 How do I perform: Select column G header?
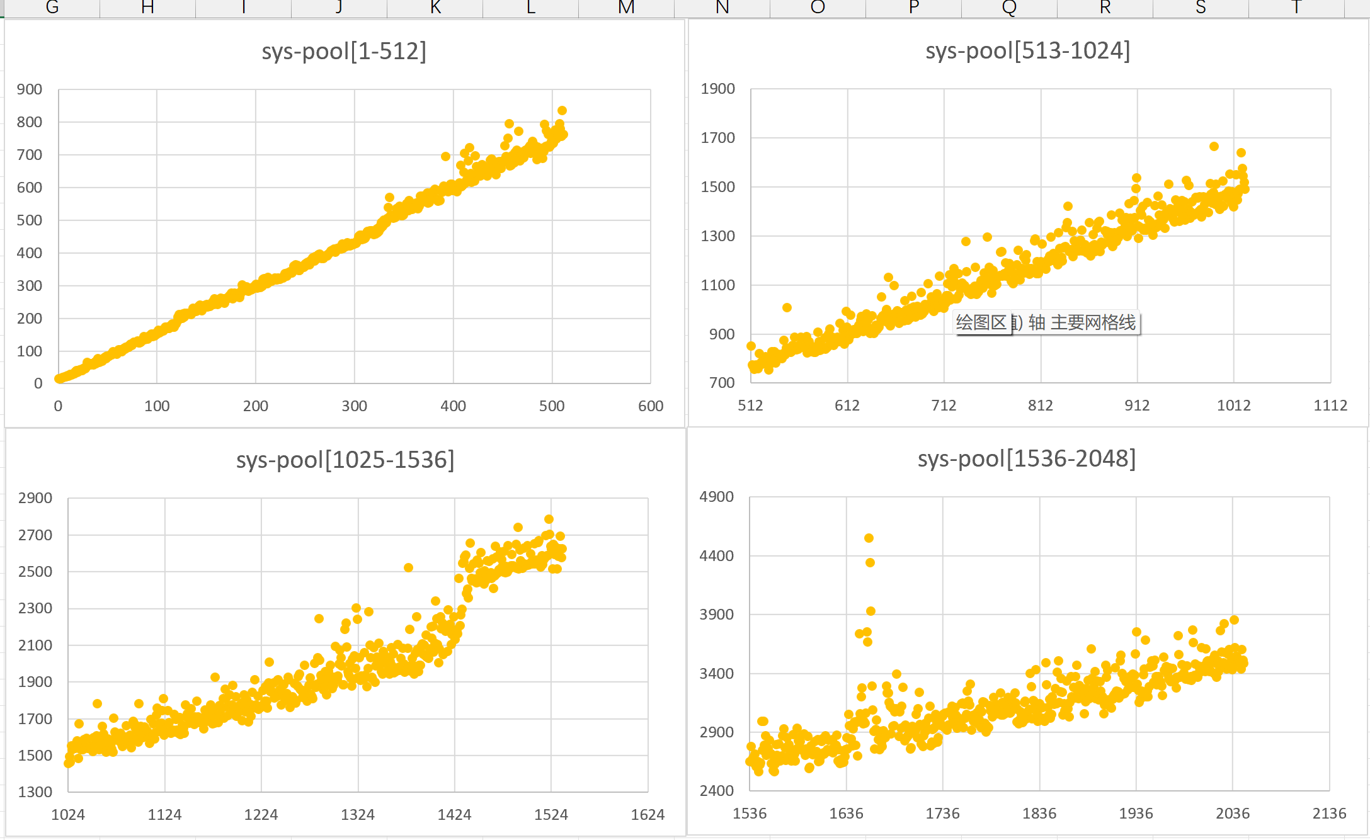pyautogui.click(x=52, y=8)
